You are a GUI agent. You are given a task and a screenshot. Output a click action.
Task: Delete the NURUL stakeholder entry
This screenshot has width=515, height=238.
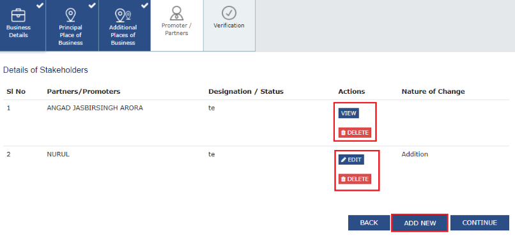click(x=355, y=179)
